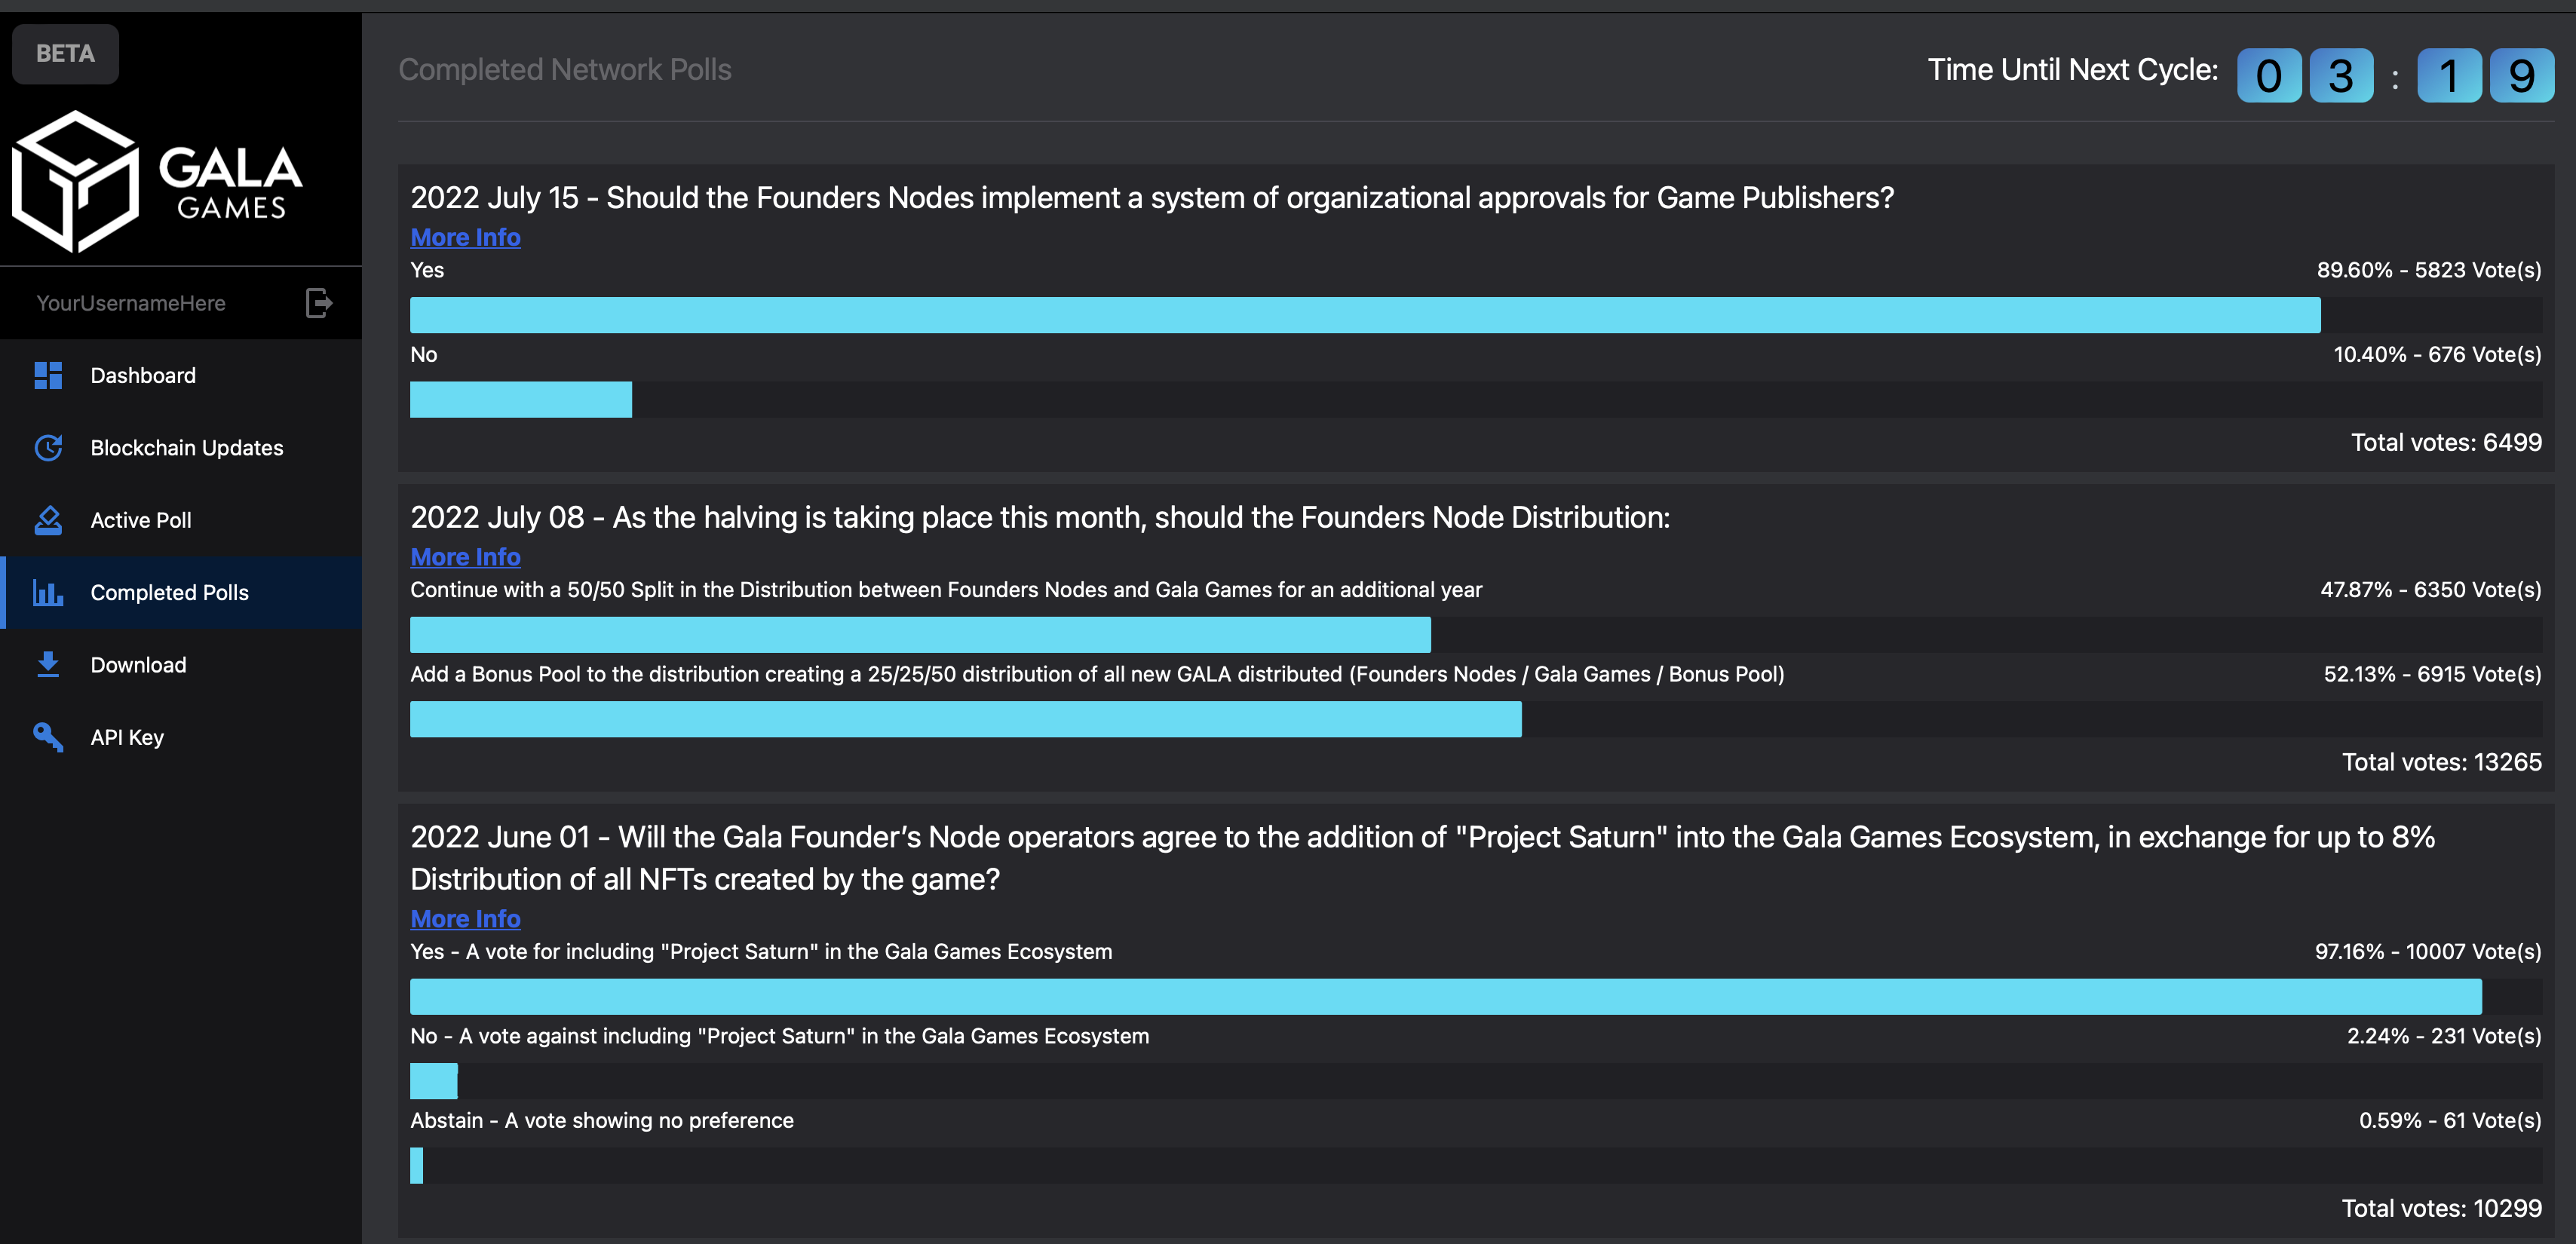Click the Time Until Next Cycle label
The width and height of the screenshot is (2576, 1244).
[x=2072, y=69]
